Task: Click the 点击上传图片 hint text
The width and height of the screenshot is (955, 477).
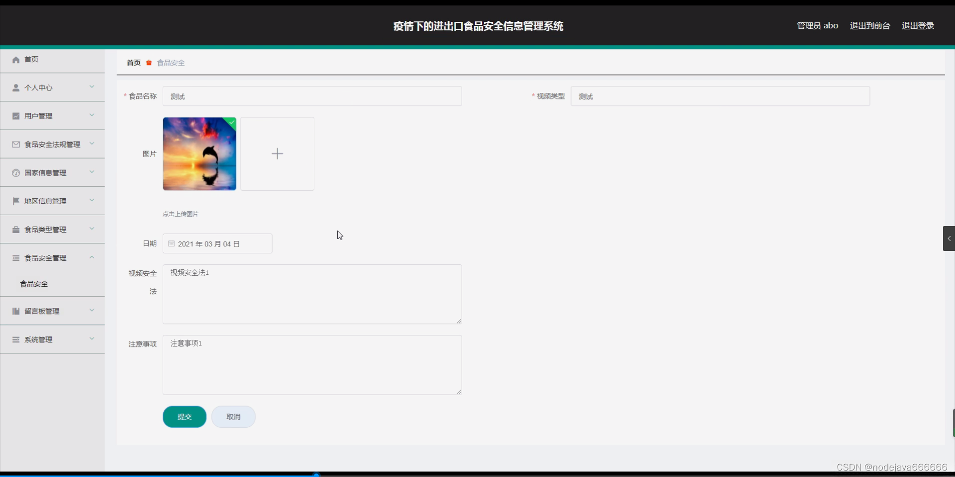Action: [x=181, y=214]
